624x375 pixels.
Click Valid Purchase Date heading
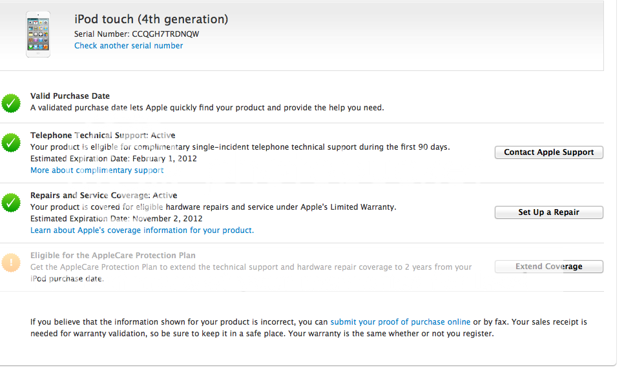click(70, 96)
